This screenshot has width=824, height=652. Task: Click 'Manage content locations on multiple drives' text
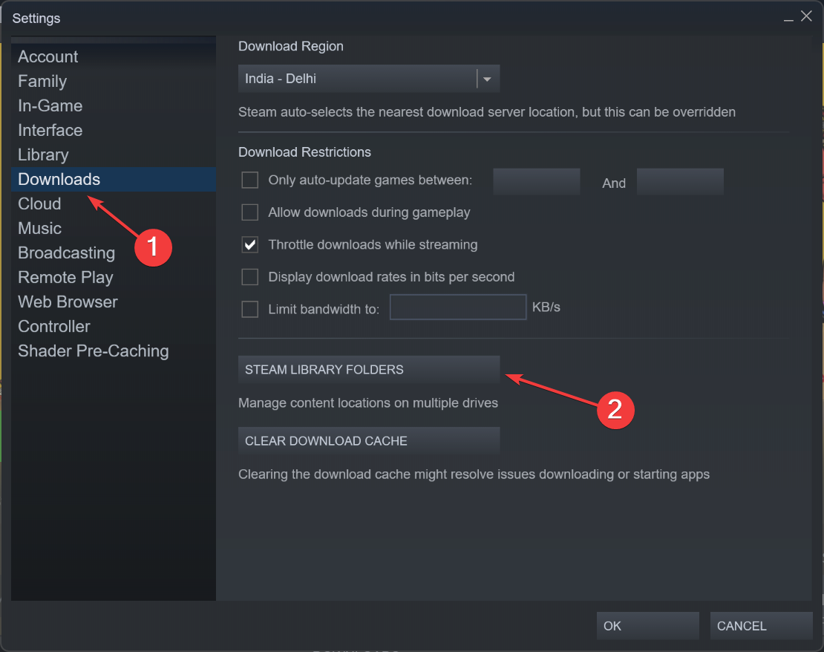[368, 402]
